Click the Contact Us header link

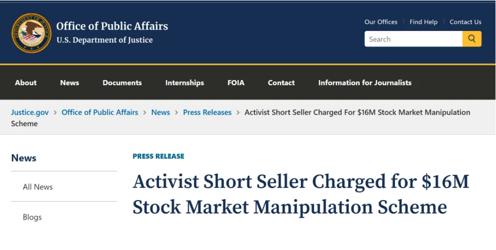coord(465,22)
